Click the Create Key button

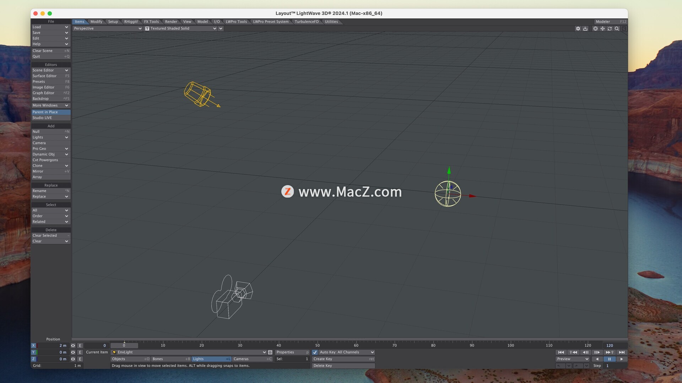pyautogui.click(x=343, y=359)
